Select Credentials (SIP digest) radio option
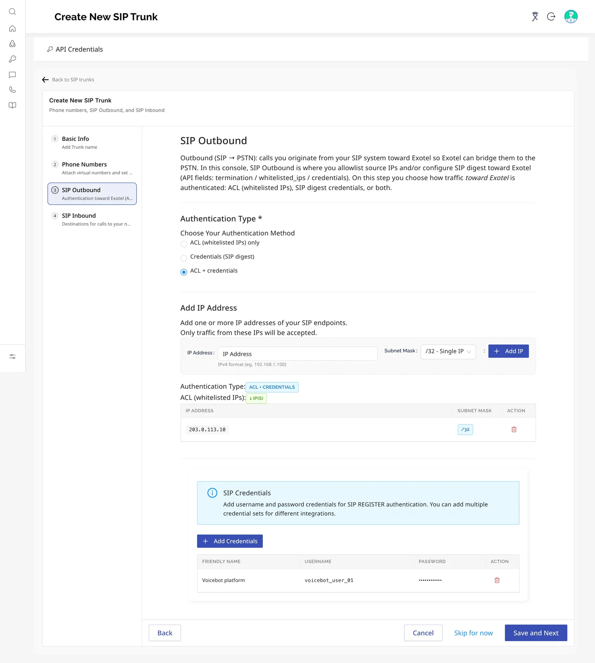This screenshot has height=663, width=595. (184, 258)
